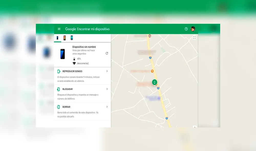Click the battery icon showing 45%
Viewport: 256px width, 151px height.
coord(74,59)
